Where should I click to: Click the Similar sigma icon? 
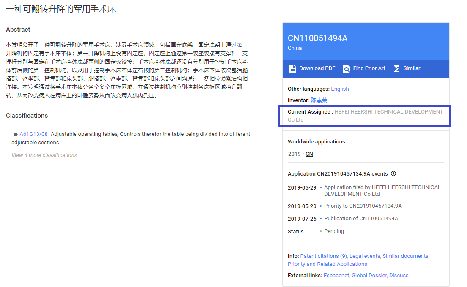tap(397, 69)
